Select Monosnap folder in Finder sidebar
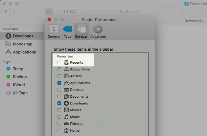 [22, 44]
